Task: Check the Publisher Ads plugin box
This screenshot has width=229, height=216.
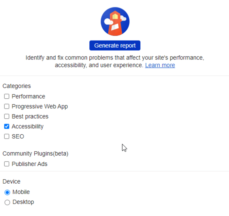Action: click(7, 164)
